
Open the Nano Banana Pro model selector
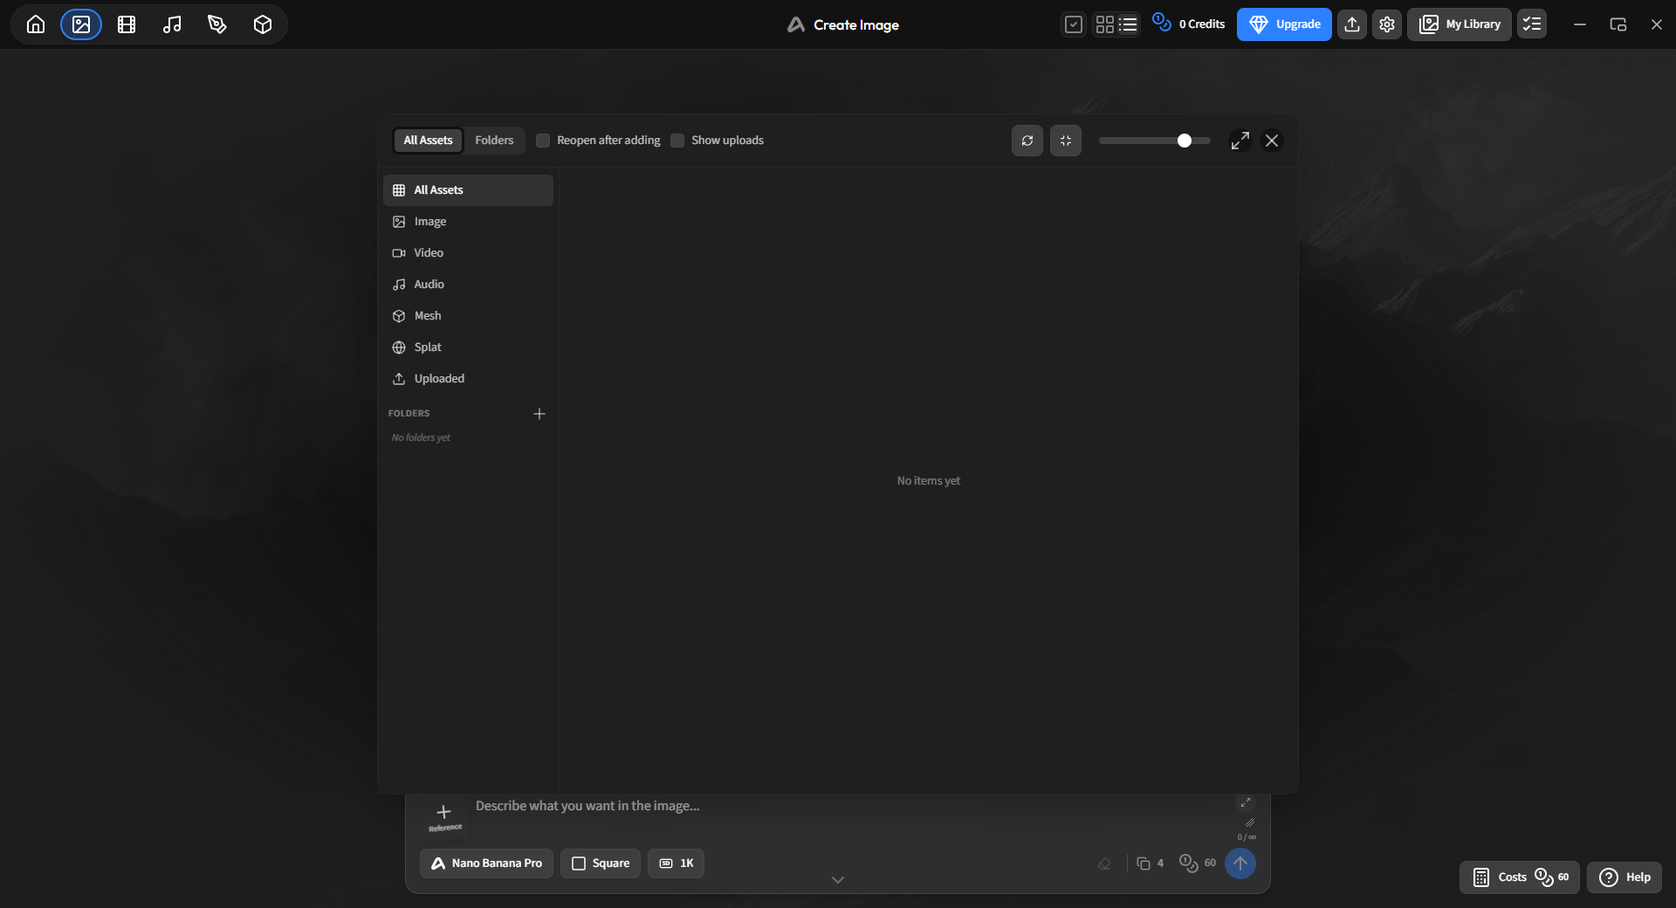click(487, 863)
